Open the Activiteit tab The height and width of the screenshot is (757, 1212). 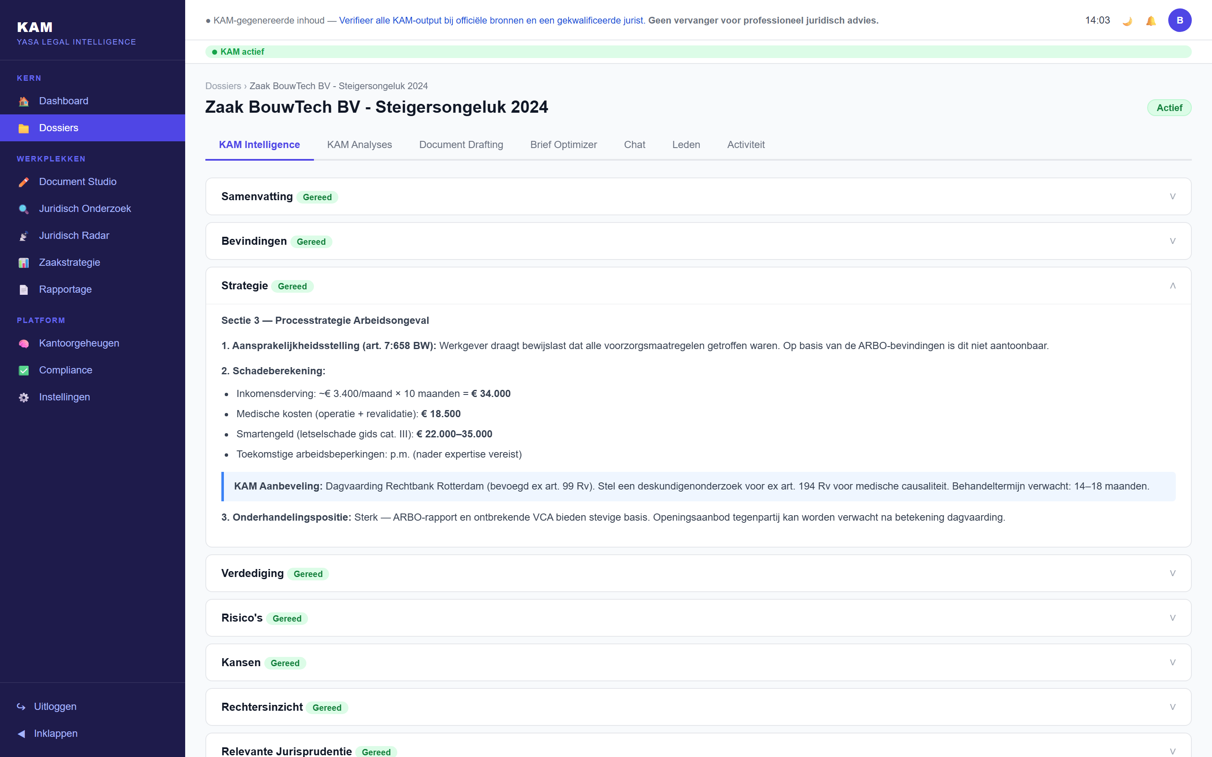pyautogui.click(x=746, y=145)
